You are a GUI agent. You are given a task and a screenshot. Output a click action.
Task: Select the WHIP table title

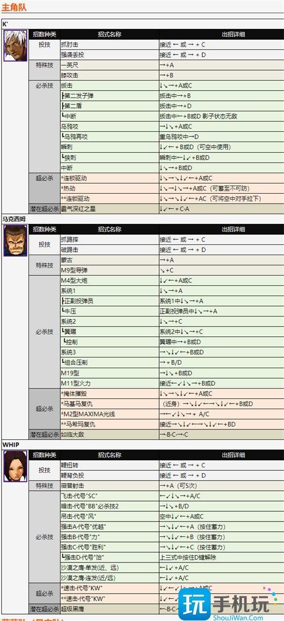pyautogui.click(x=11, y=444)
